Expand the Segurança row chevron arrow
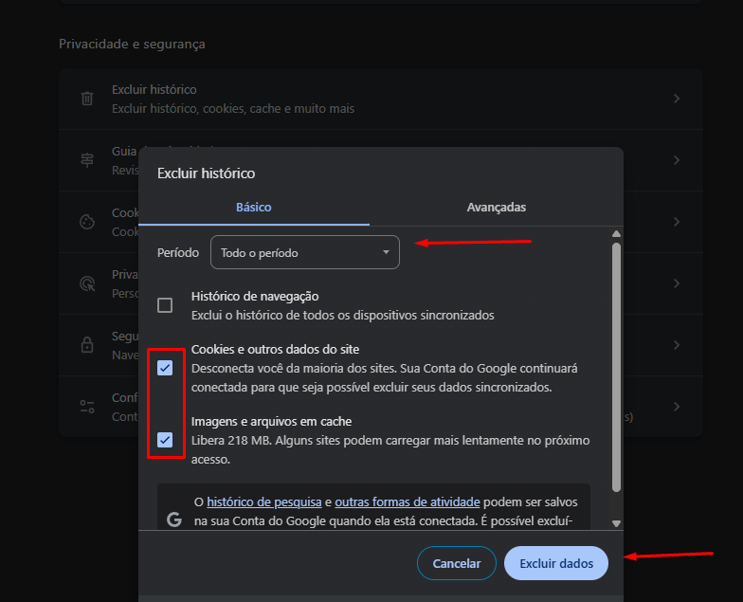This screenshot has height=602, width=743. 676,344
